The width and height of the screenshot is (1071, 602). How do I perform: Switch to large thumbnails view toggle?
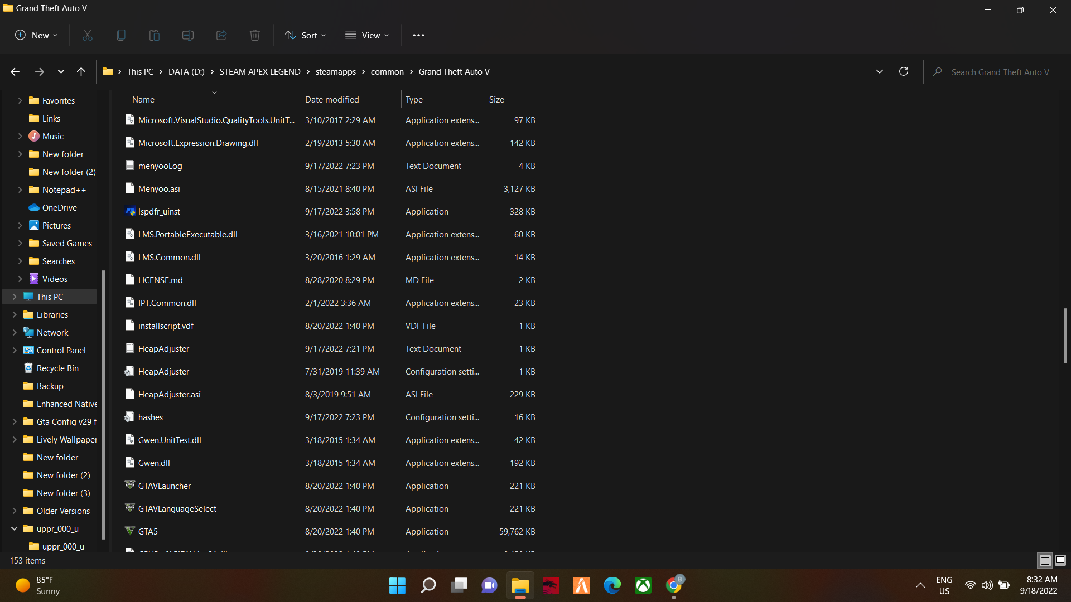tap(1060, 560)
